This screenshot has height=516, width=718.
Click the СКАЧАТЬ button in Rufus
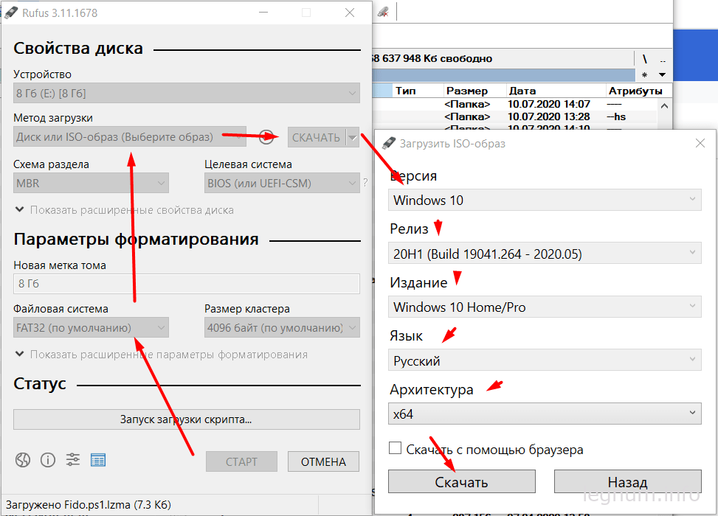(x=317, y=137)
